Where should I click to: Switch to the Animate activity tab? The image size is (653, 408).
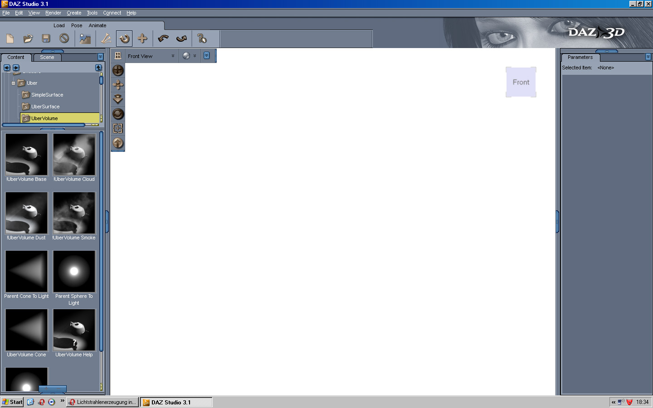click(x=97, y=25)
